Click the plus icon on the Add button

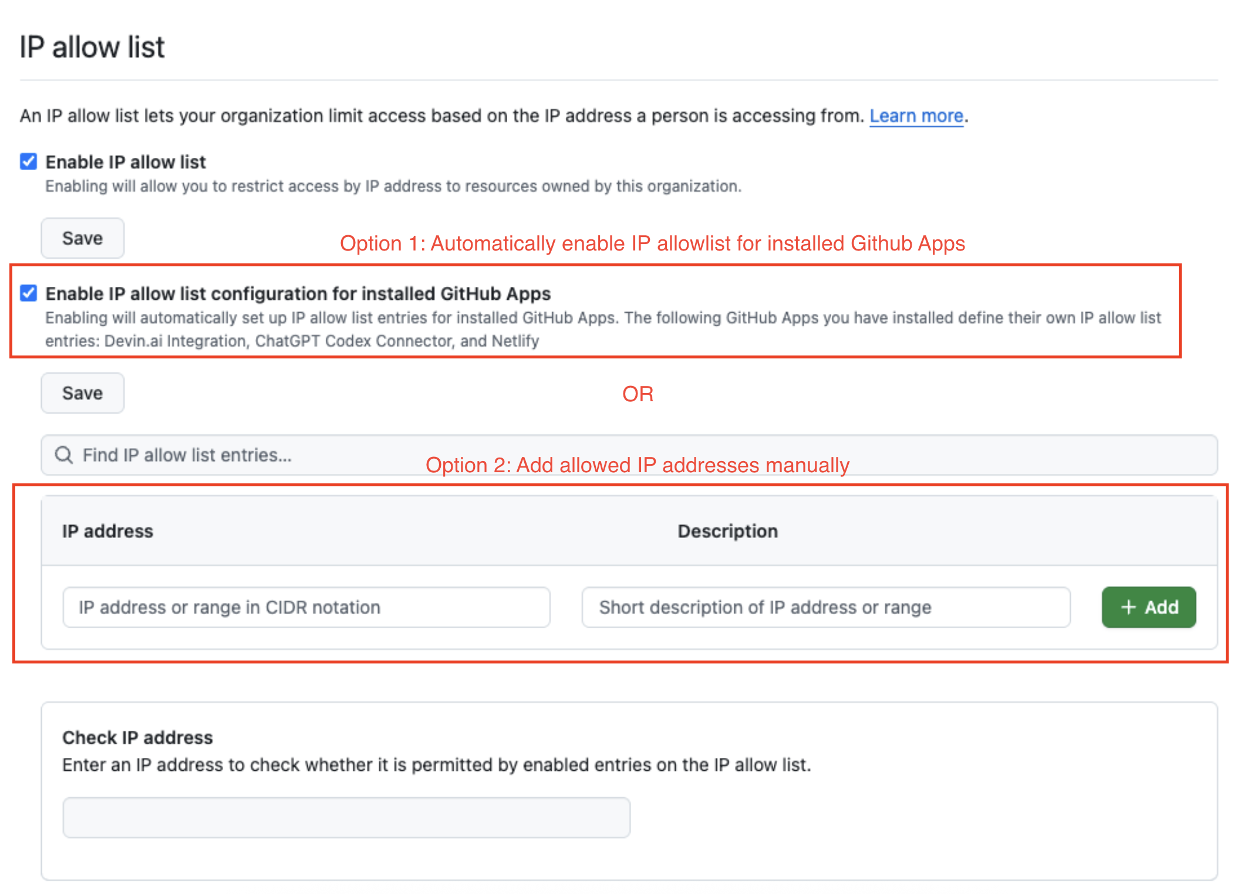click(1128, 607)
